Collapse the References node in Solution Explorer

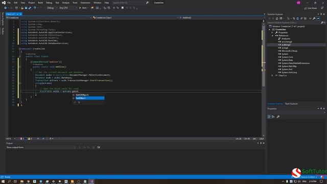[272, 36]
